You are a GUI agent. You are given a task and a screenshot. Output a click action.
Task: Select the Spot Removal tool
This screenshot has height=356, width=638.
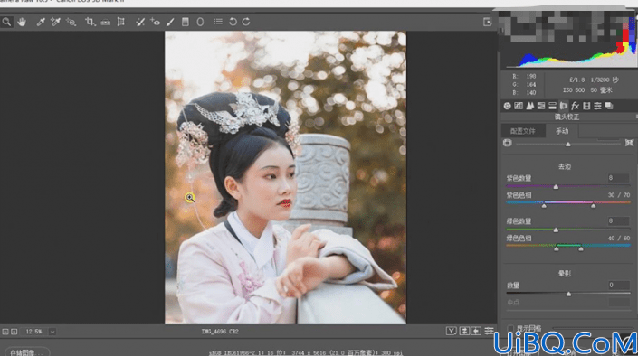140,22
